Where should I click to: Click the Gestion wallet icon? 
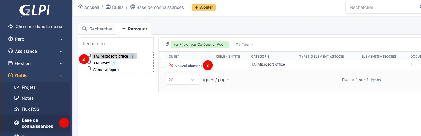[x=10, y=63]
